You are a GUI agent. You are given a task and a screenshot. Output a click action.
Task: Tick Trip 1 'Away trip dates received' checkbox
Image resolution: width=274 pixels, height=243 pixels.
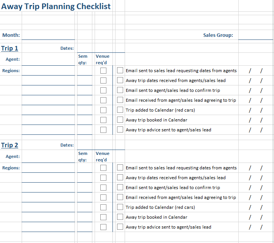click(120, 80)
